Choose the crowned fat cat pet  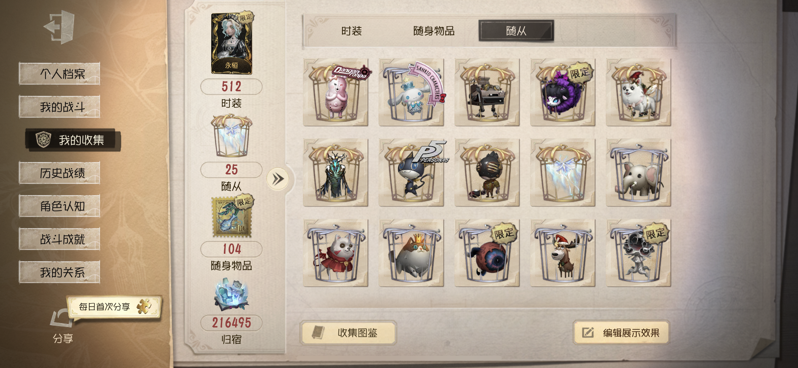pyautogui.click(x=411, y=253)
